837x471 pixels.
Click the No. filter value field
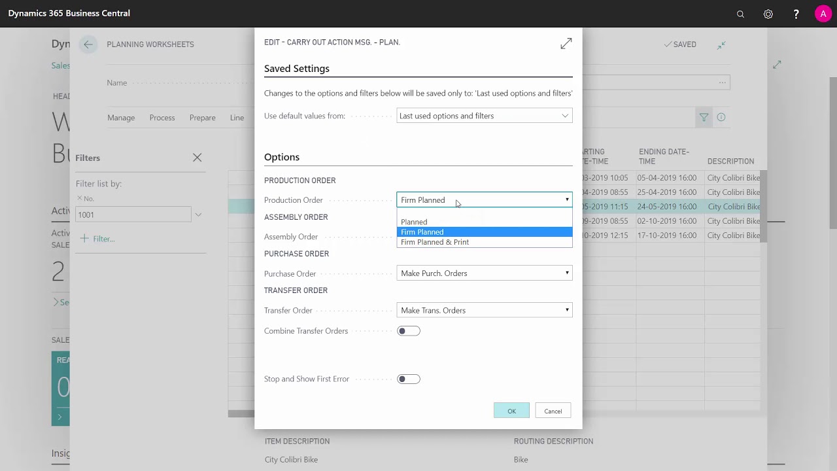133,215
